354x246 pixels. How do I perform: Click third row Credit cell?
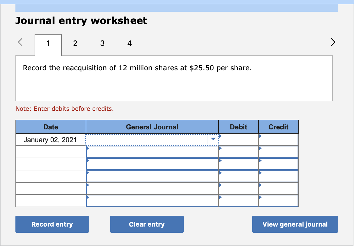coord(278,164)
